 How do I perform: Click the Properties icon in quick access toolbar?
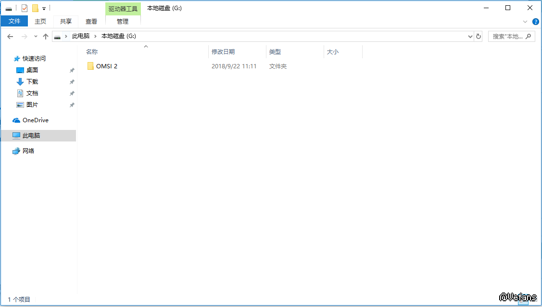pyautogui.click(x=25, y=8)
